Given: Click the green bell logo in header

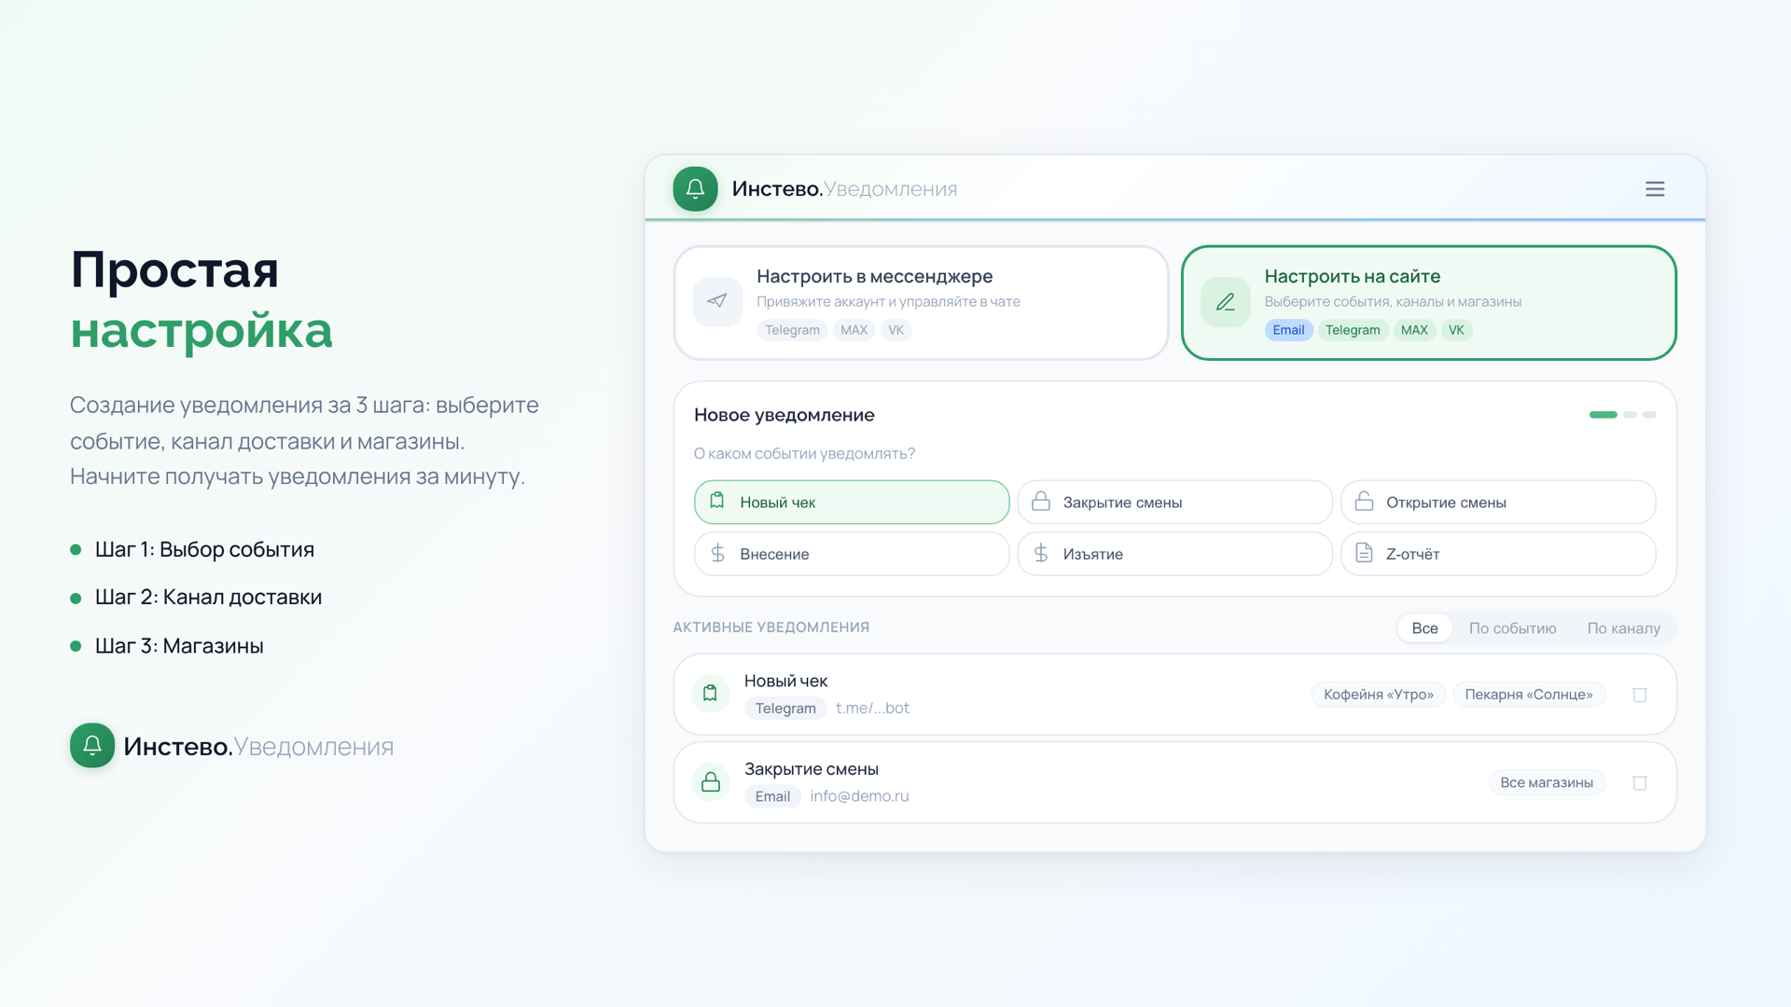Looking at the screenshot, I should (695, 189).
